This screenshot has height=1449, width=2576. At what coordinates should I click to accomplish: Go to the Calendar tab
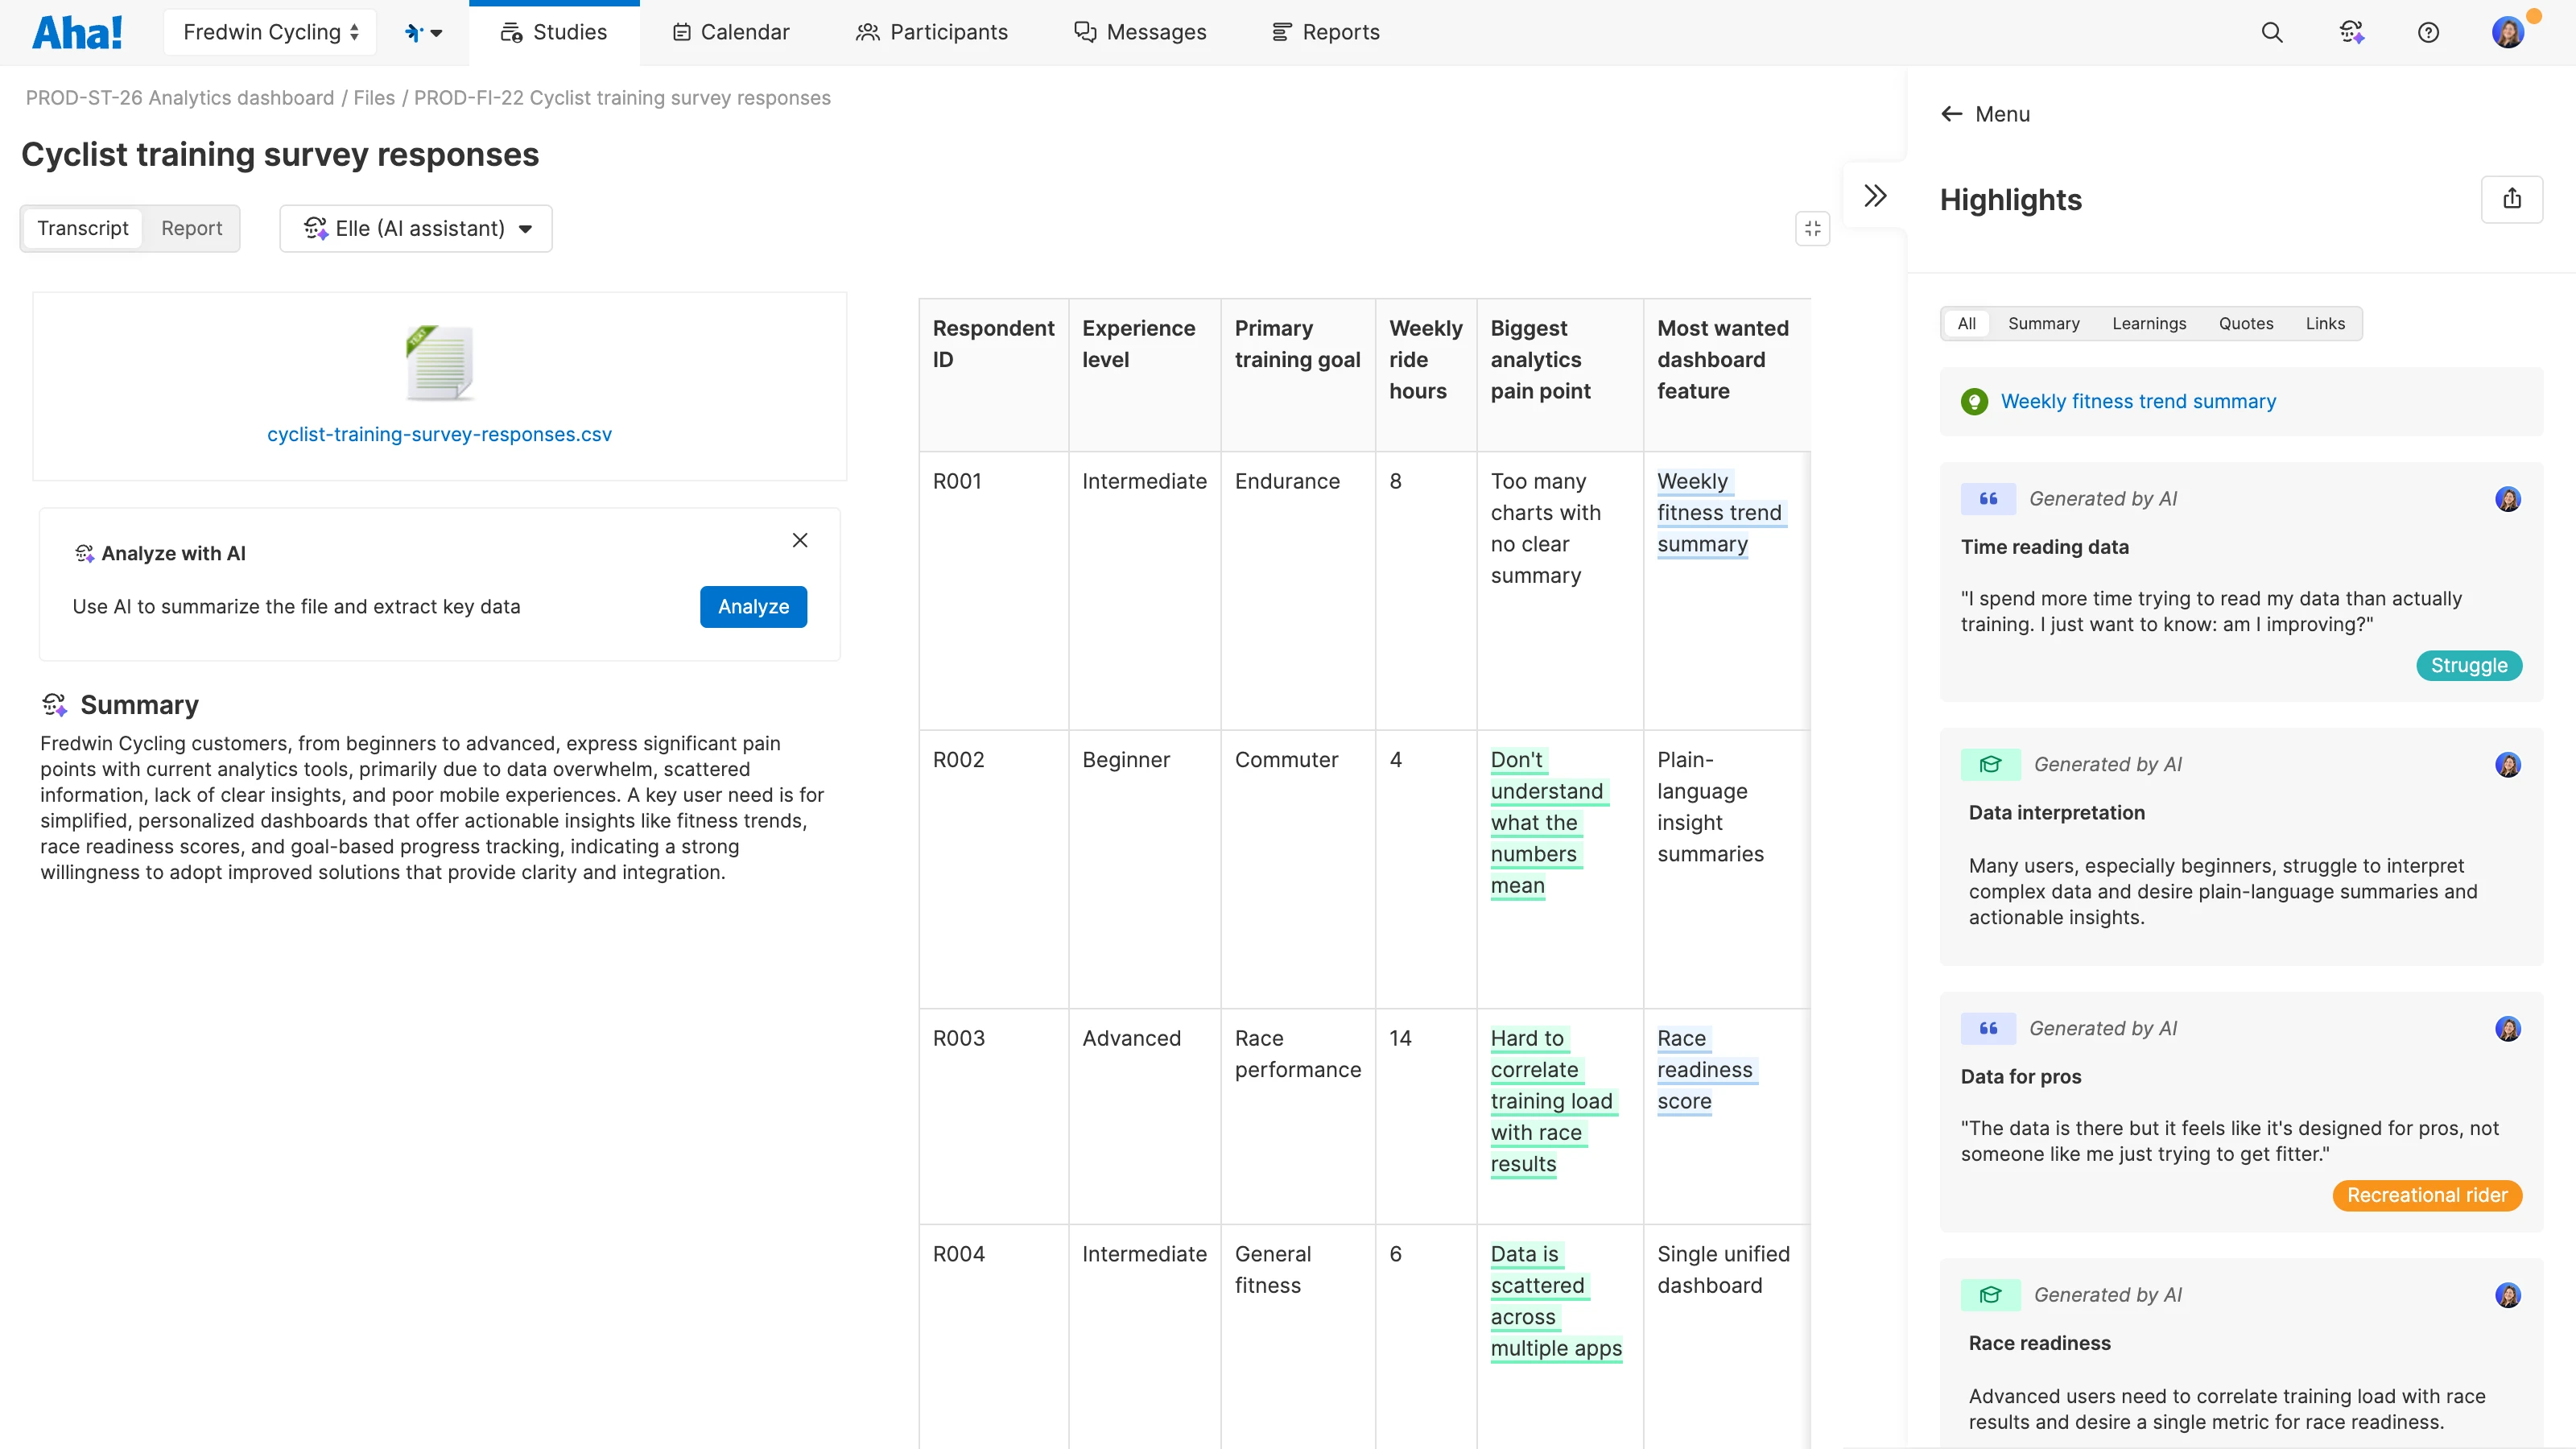click(731, 32)
